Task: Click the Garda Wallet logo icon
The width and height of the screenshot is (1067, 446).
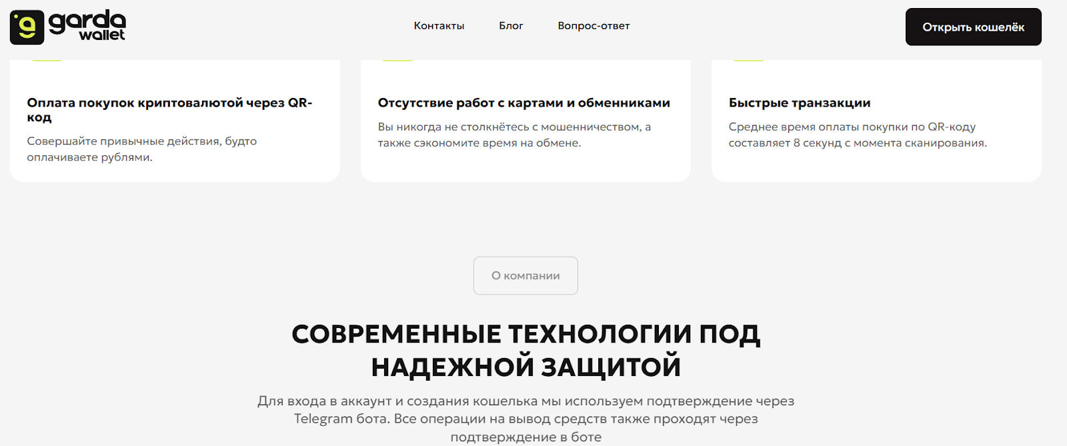Action: pyautogui.click(x=27, y=27)
